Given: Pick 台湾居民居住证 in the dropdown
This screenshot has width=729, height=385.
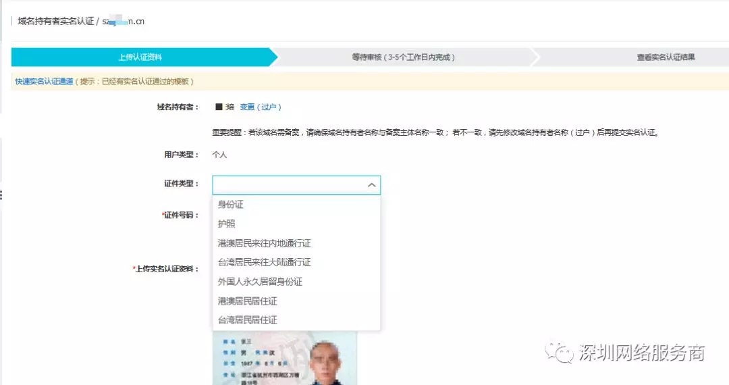Looking at the screenshot, I should (247, 320).
